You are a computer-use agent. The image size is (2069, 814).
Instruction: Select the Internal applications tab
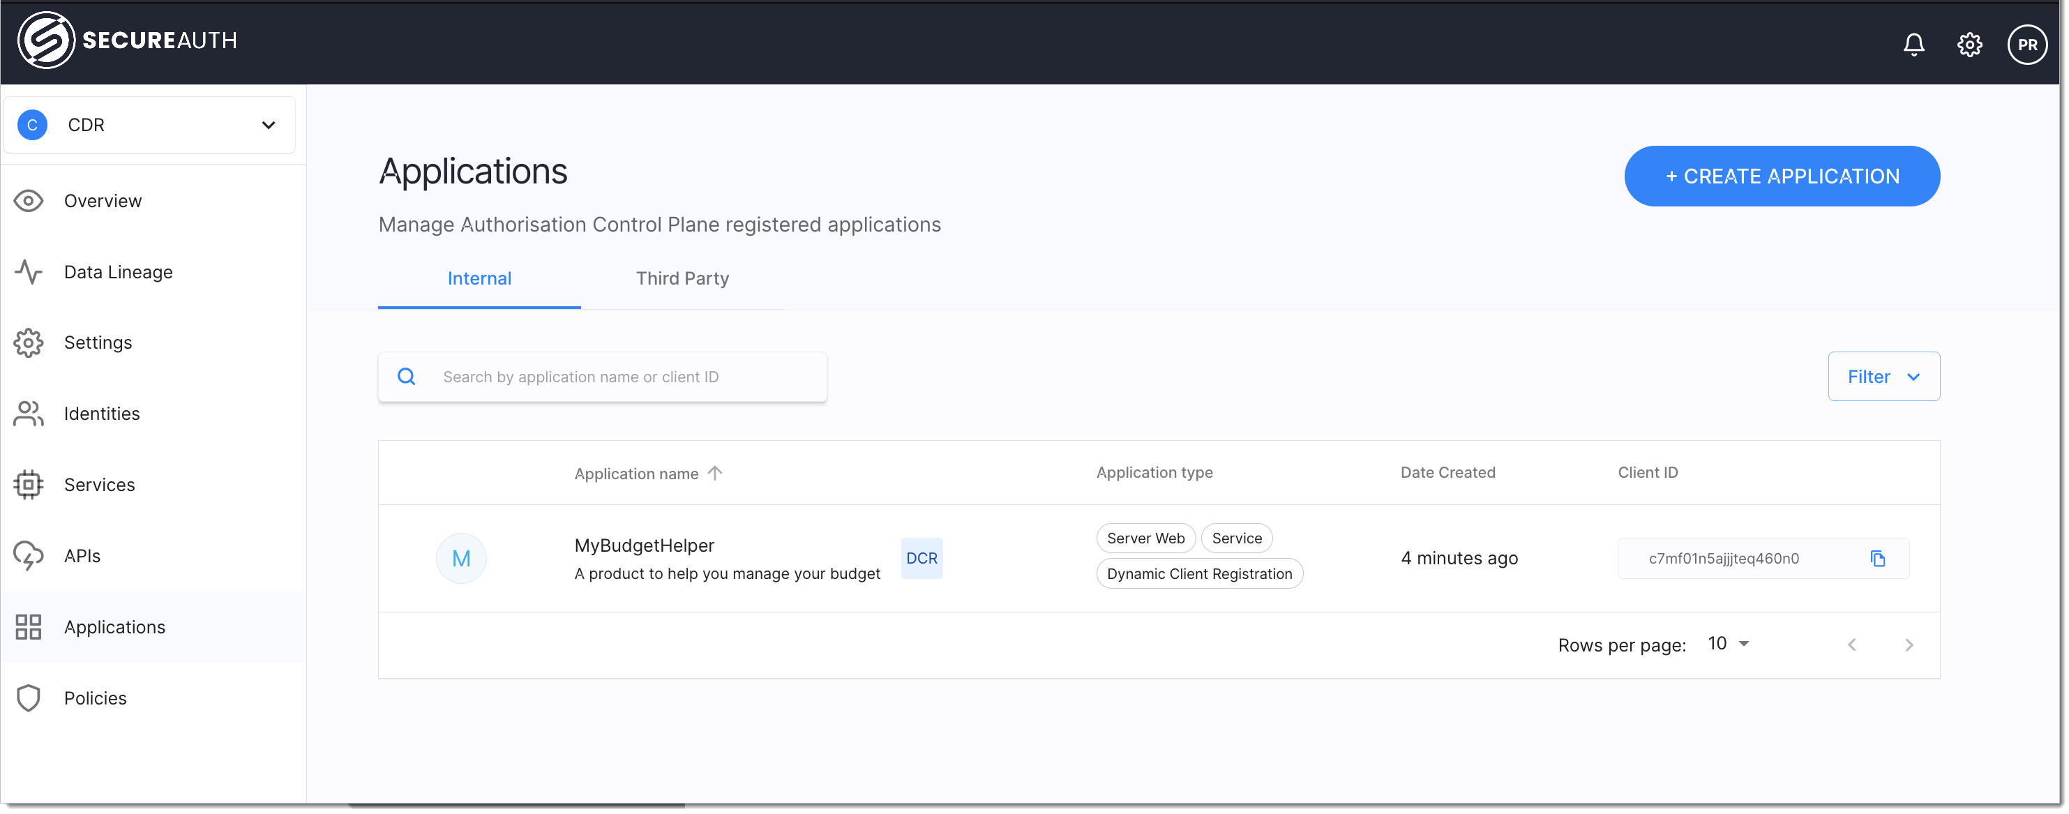tap(479, 278)
